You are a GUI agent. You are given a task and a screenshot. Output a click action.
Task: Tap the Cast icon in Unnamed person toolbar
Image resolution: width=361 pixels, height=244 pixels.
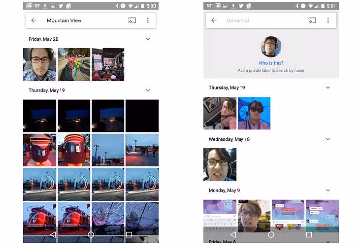312,20
